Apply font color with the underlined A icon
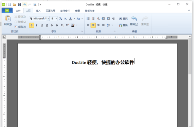194x127 pixels. (70, 19)
